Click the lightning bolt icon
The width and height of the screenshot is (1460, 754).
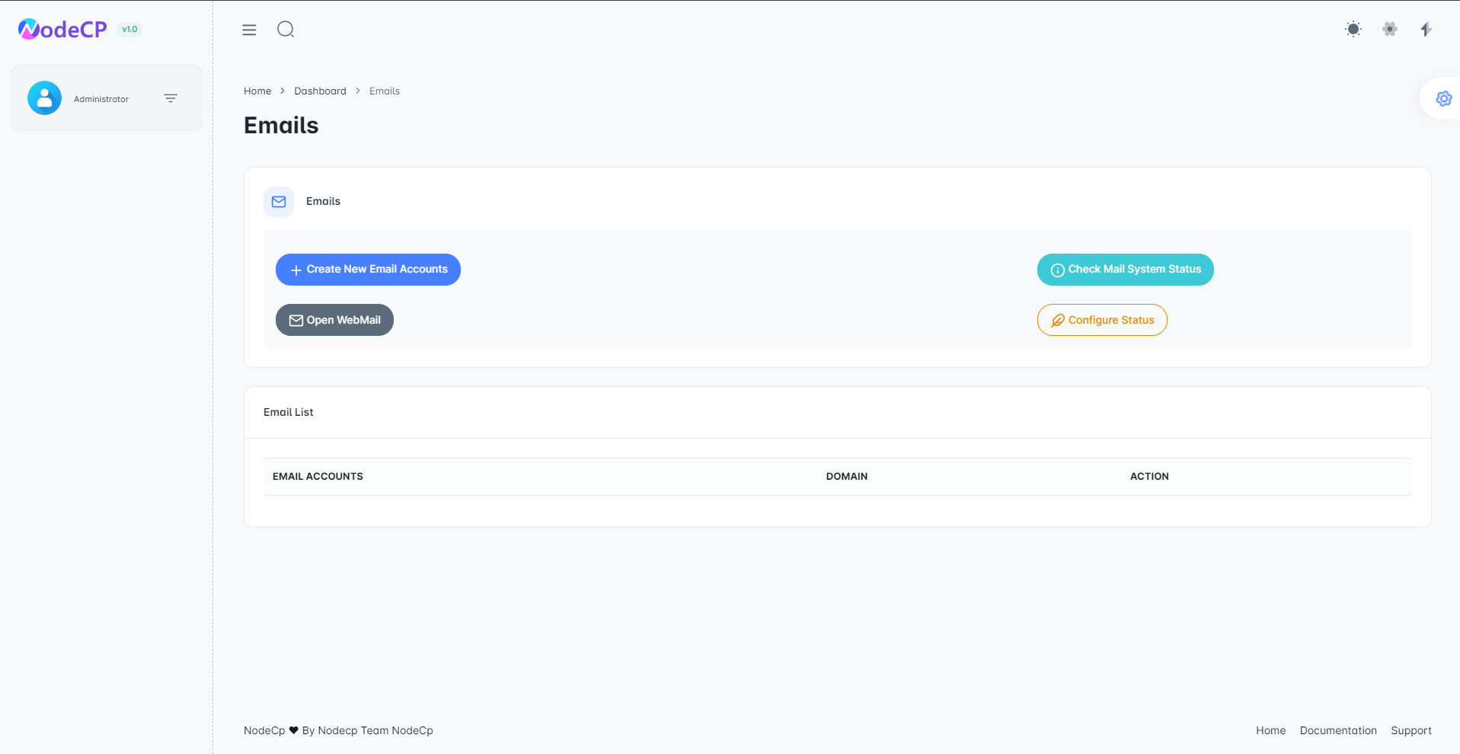[1426, 30]
